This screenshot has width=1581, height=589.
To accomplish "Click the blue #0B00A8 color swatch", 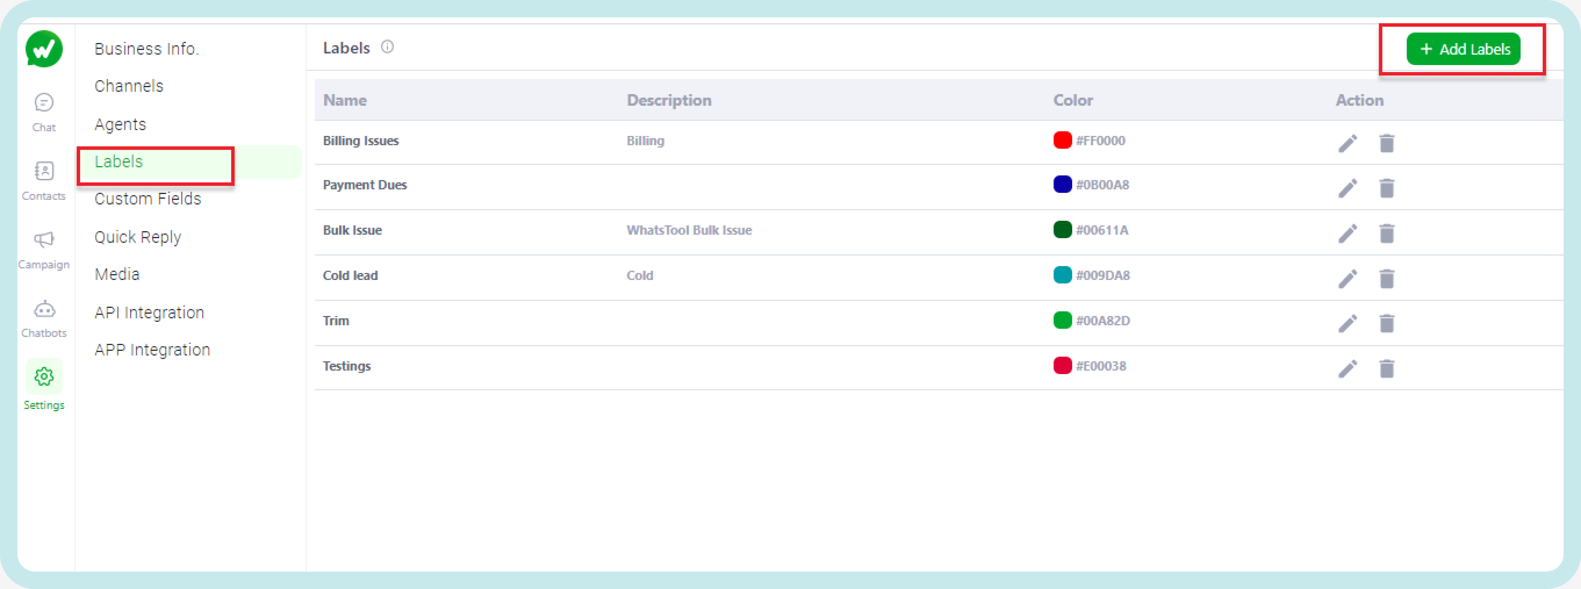I will pyautogui.click(x=1062, y=184).
